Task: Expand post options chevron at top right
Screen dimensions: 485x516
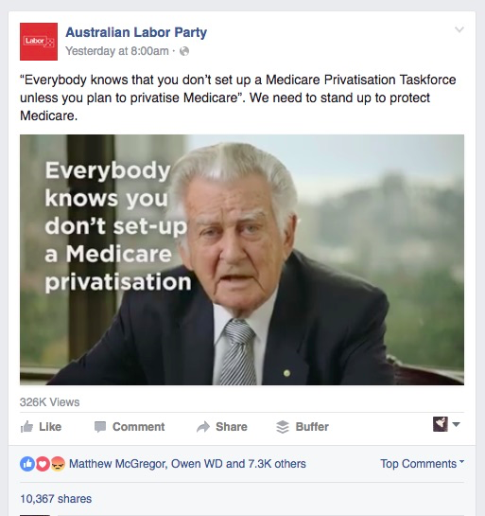Action: click(x=459, y=29)
